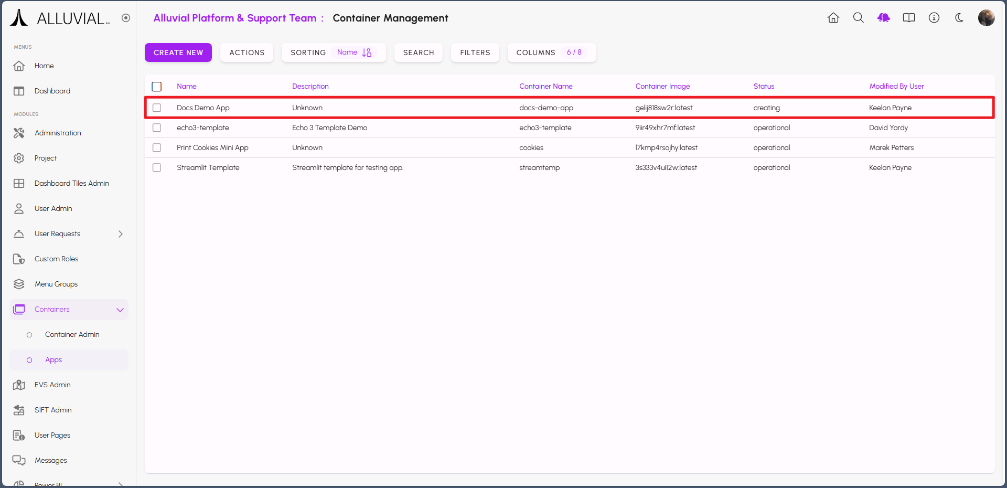The image size is (1007, 488).
Task: Expand the User Requests submenu
Action: (x=120, y=234)
